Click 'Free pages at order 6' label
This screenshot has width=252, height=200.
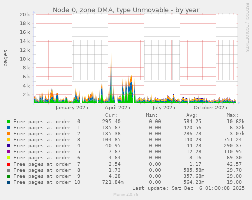(x=47, y=158)
